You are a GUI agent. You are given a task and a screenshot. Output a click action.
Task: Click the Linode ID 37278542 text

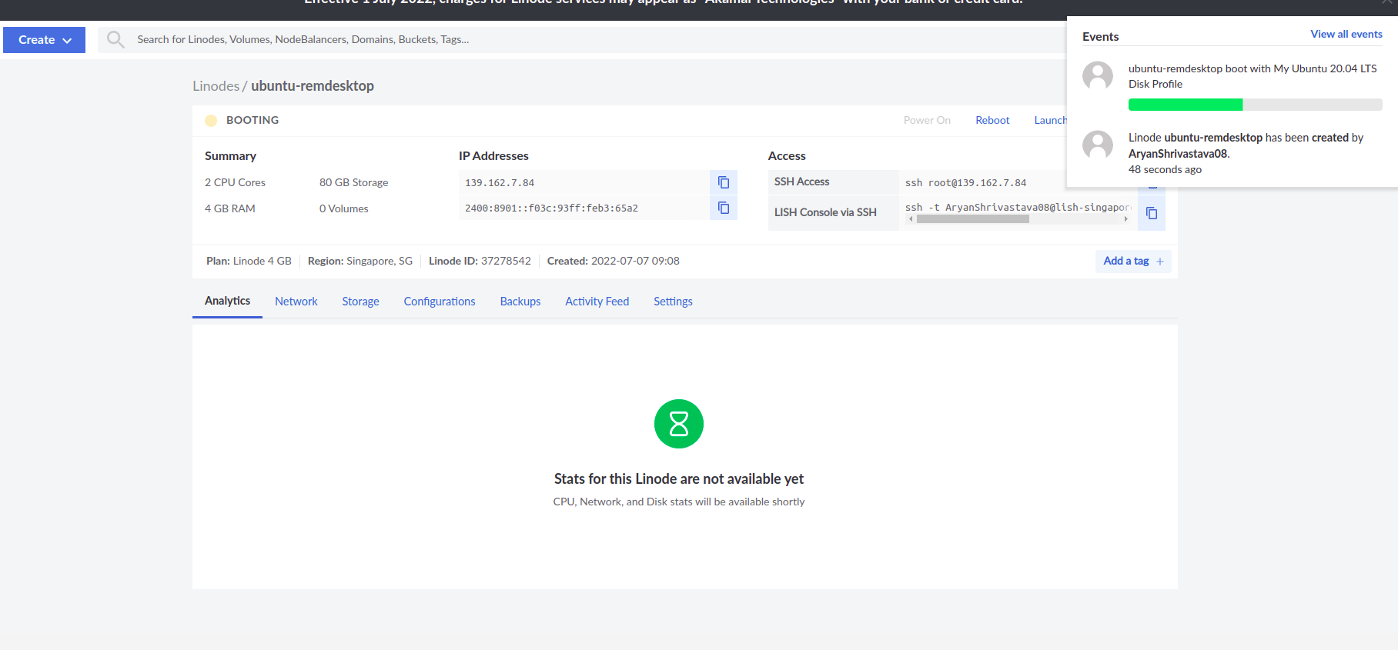tap(480, 261)
